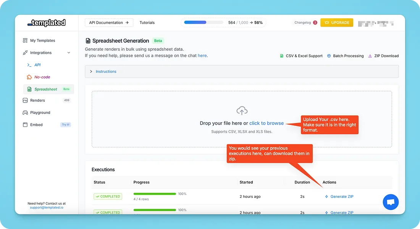Click the UPGRADE button

337,23
